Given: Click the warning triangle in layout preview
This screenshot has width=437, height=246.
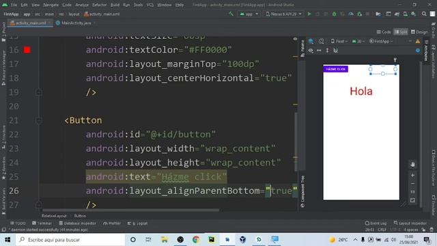Looking at the screenshot, I should [418, 41].
